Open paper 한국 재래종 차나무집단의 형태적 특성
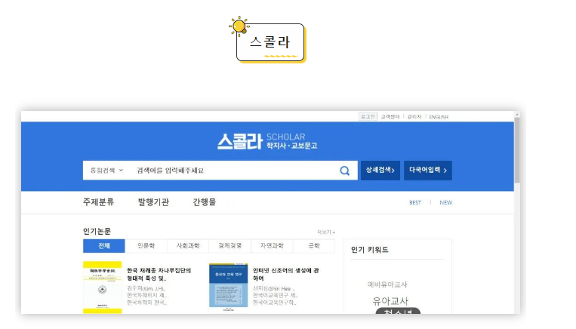576x329 pixels. [x=159, y=274]
